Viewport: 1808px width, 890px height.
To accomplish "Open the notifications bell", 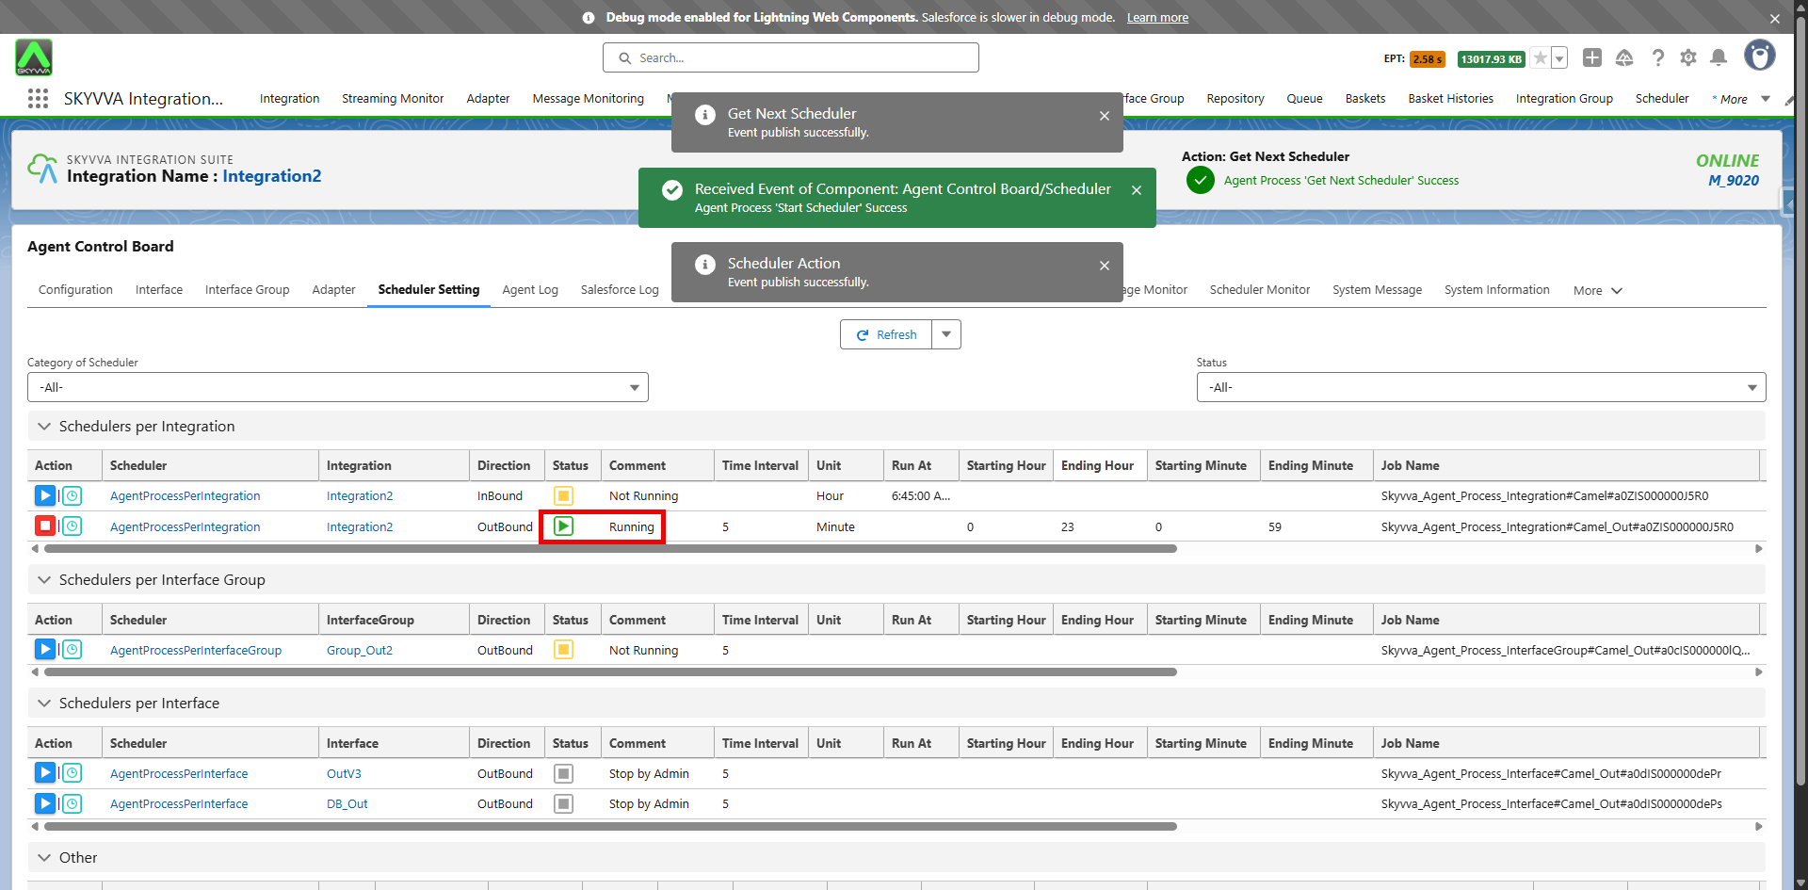I will 1719,58.
